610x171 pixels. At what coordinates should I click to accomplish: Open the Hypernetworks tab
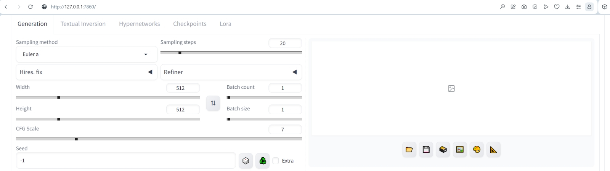coord(140,24)
